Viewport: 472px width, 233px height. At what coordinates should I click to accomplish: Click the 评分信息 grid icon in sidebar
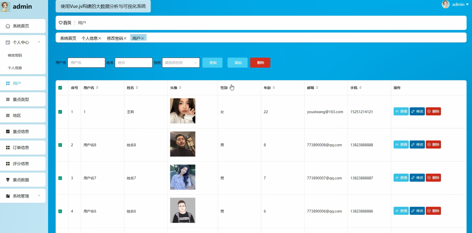click(x=8, y=163)
